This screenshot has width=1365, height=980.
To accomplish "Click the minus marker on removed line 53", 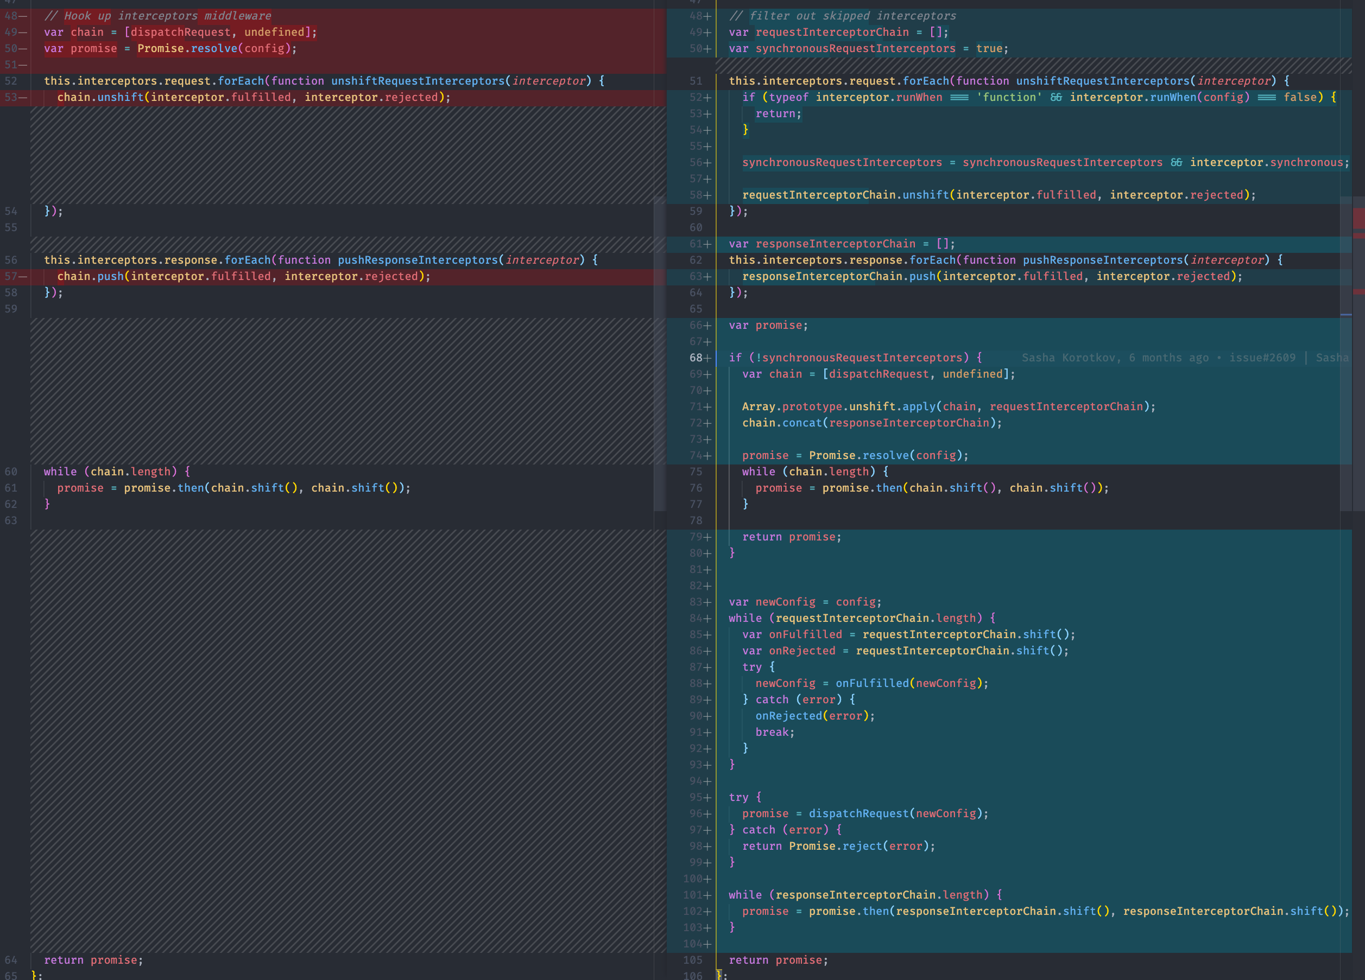I will coord(23,98).
